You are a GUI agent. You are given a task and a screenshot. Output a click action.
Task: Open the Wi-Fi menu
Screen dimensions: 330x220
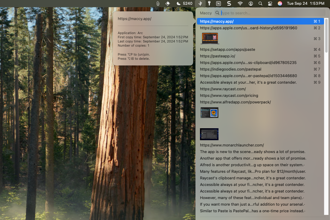click(x=240, y=3)
